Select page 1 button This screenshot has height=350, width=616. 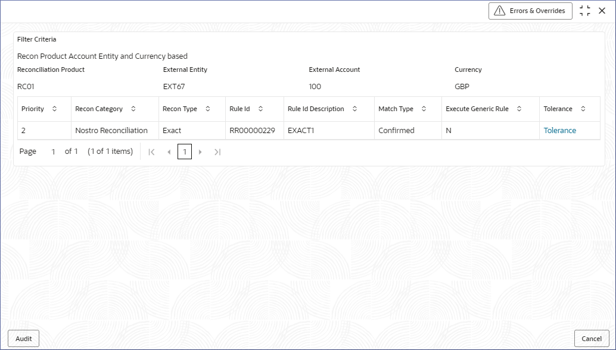click(185, 152)
